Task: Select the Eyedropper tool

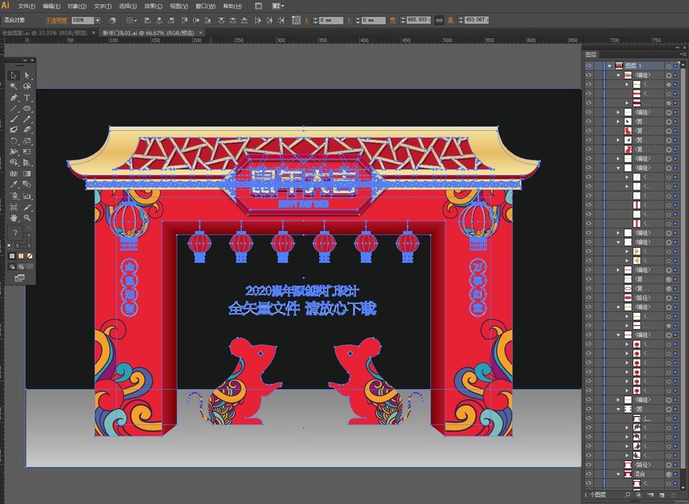Action: click(x=14, y=185)
